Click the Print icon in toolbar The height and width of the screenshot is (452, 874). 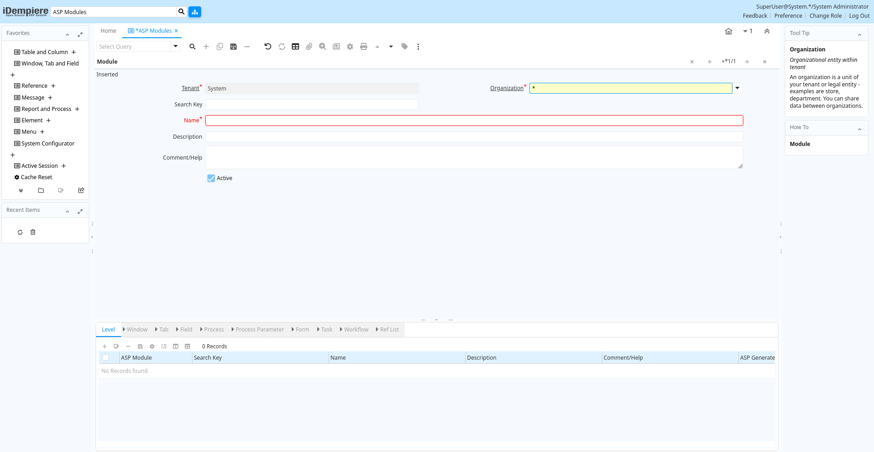pos(363,46)
